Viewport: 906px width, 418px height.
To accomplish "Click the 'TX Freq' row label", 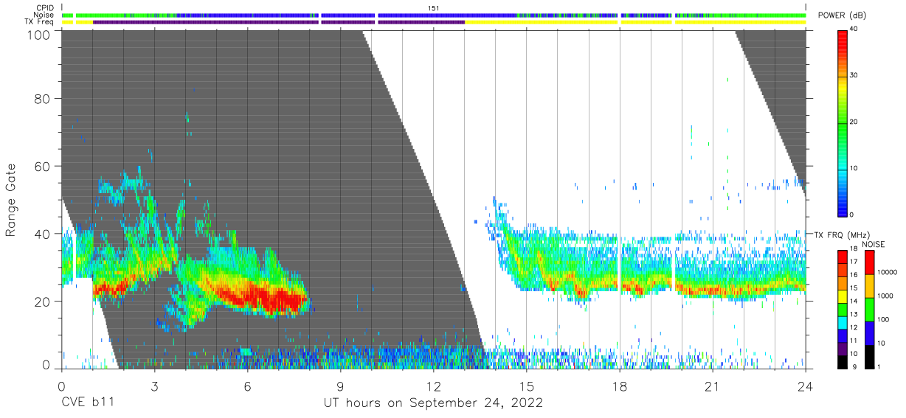I will (40, 22).
